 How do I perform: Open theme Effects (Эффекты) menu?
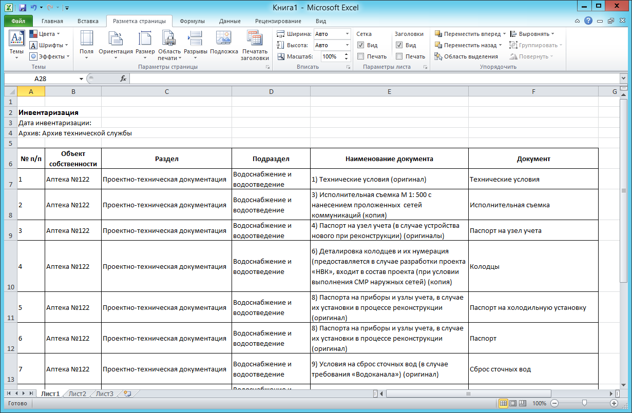pos(49,56)
